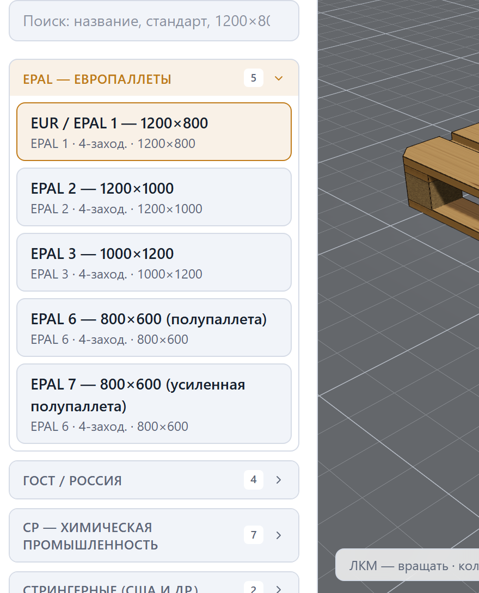Expand CP — ХИМИЧЕСКАЯ ПРОМЫШЛЕННОСТЬ category
This screenshot has width=479, height=593.
pyautogui.click(x=153, y=535)
